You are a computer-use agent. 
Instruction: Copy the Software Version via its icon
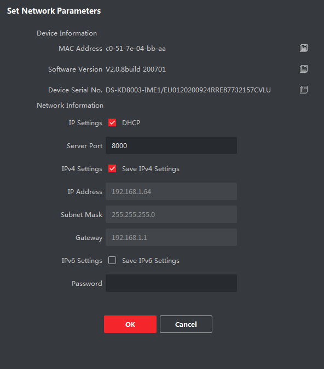(x=304, y=69)
